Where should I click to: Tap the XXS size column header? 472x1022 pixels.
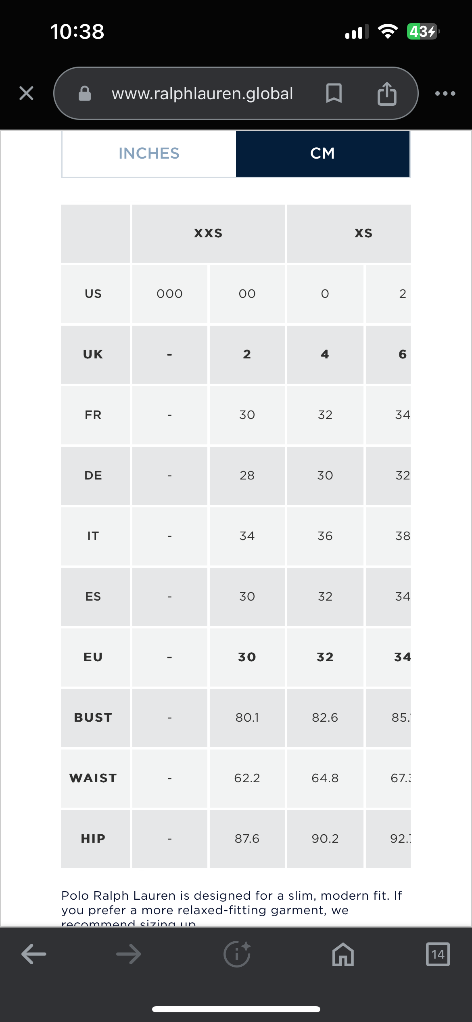click(208, 233)
